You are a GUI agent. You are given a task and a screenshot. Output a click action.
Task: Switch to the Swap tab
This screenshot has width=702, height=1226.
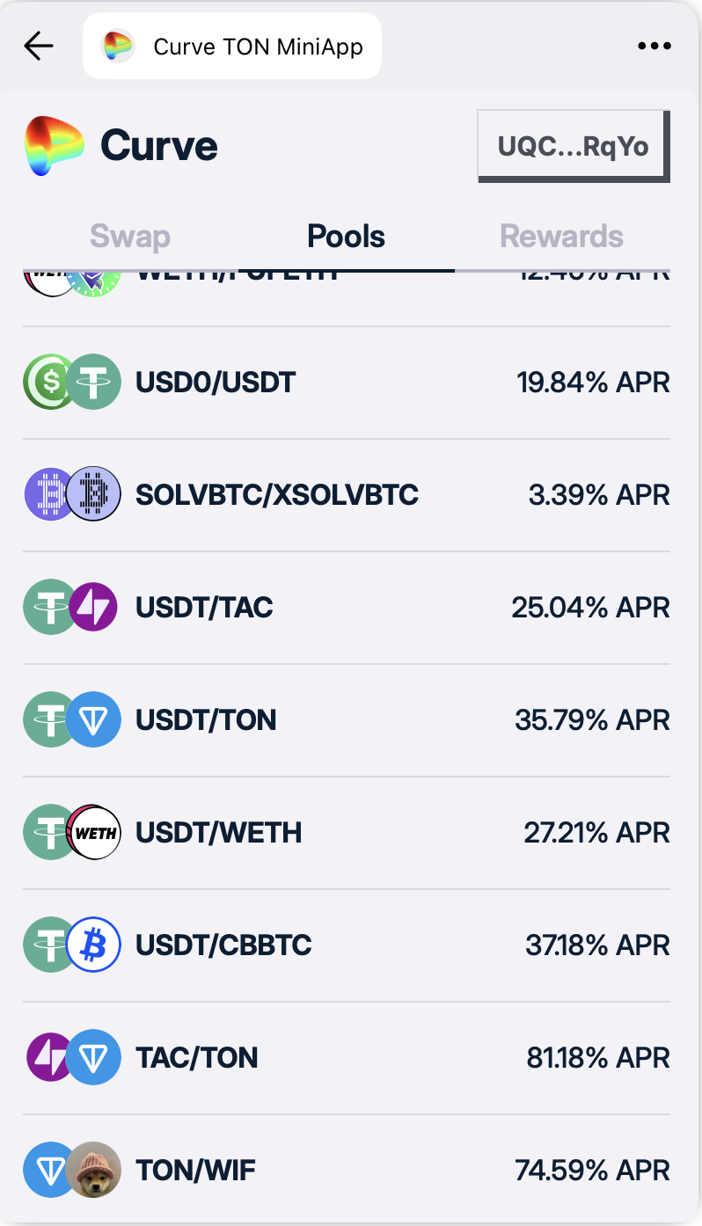tap(130, 237)
